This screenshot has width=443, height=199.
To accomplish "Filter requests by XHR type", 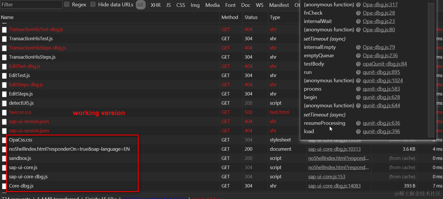I will click(156, 5).
